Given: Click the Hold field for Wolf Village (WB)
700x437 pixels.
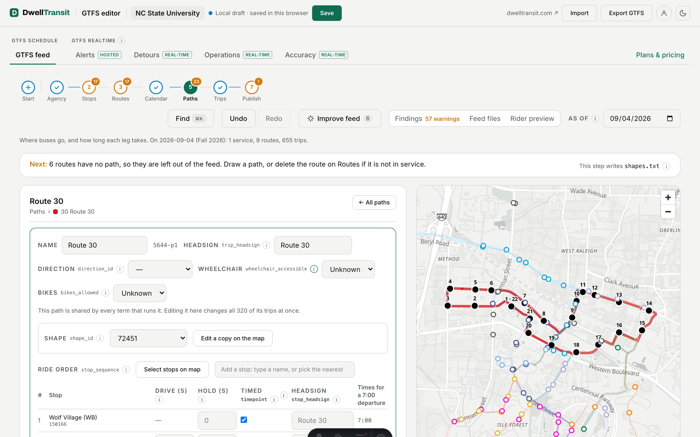Looking at the screenshot, I should pos(217,420).
